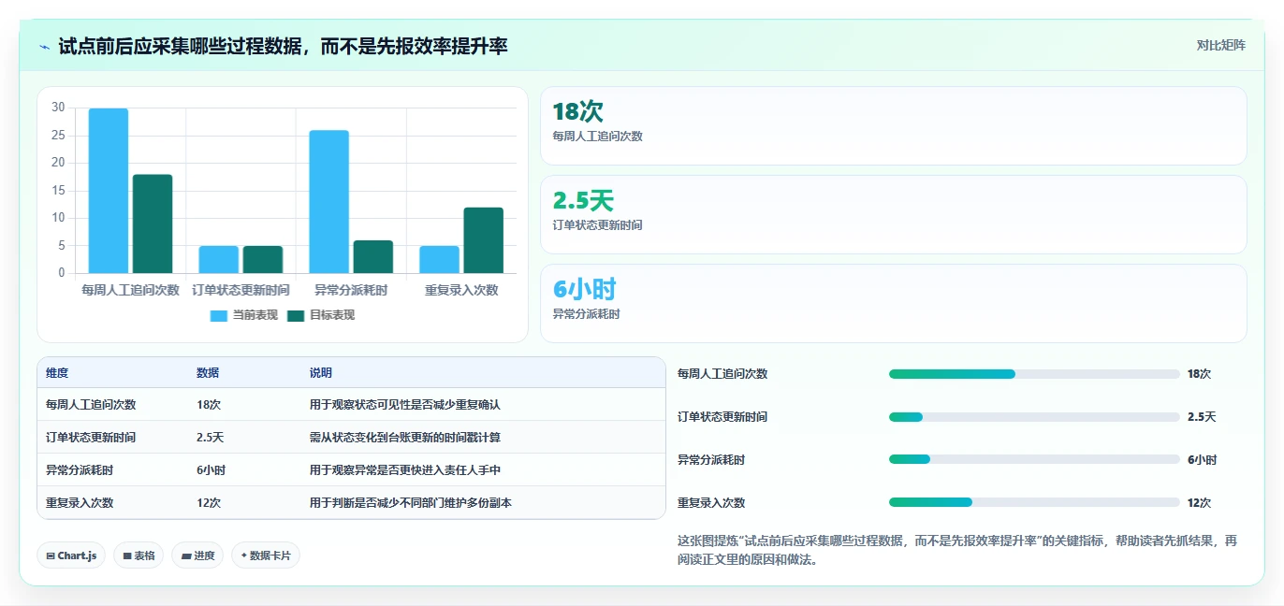Click the green 订单状态更新时间 bar in the chart
The image size is (1284, 606).
pos(263,259)
